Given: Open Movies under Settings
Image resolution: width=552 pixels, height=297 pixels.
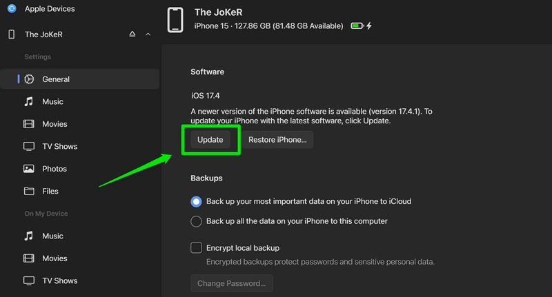Looking at the screenshot, I should coord(55,124).
